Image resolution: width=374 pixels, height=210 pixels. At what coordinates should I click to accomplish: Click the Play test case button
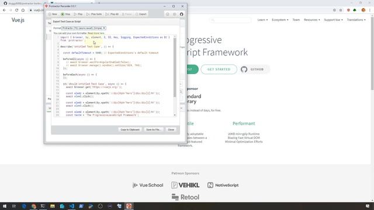click(x=78, y=14)
